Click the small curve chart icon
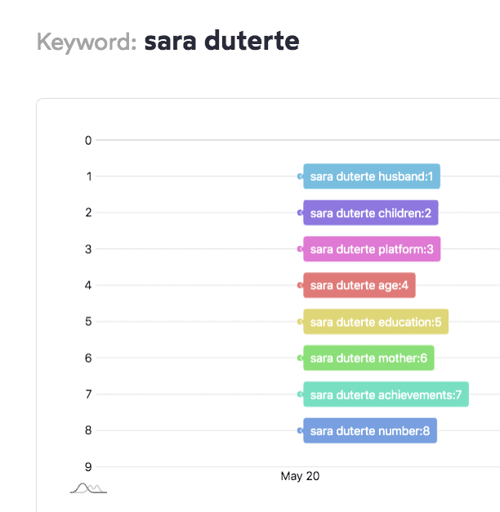Viewport: 500px width, 512px height. [89, 488]
